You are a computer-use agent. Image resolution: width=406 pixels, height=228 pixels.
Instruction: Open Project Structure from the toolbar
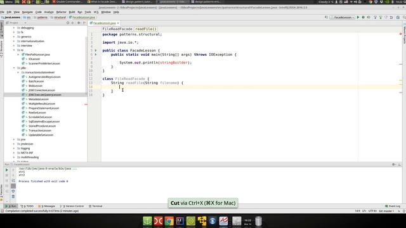[398, 17]
